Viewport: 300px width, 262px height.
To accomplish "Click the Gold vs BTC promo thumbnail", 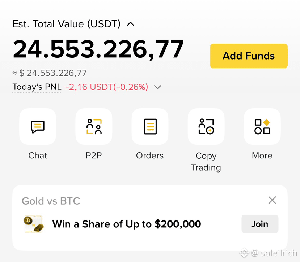I will (x=34, y=224).
